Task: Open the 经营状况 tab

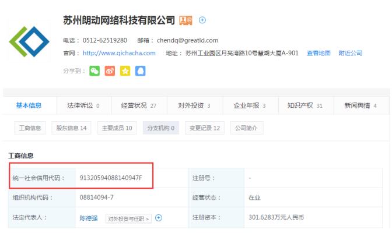Action: click(138, 105)
